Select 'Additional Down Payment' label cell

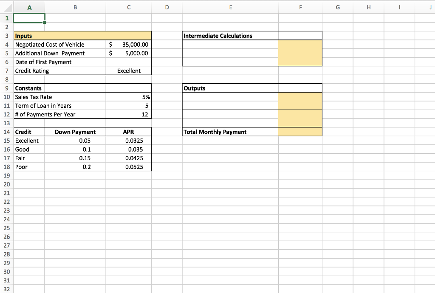[59, 53]
